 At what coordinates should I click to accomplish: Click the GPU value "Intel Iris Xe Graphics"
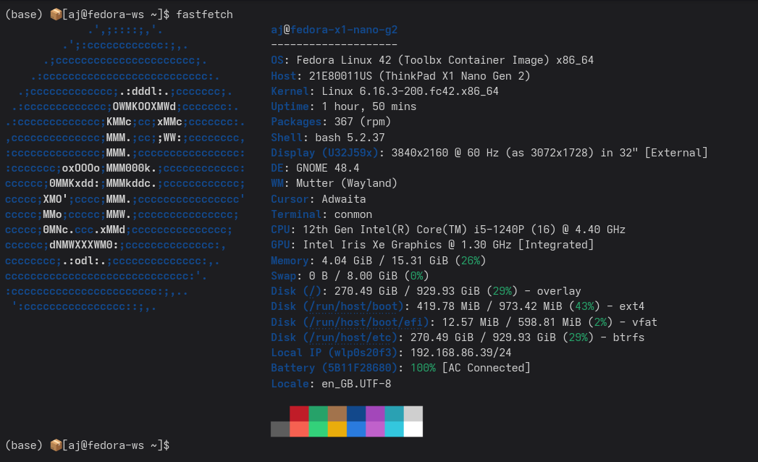(x=372, y=245)
